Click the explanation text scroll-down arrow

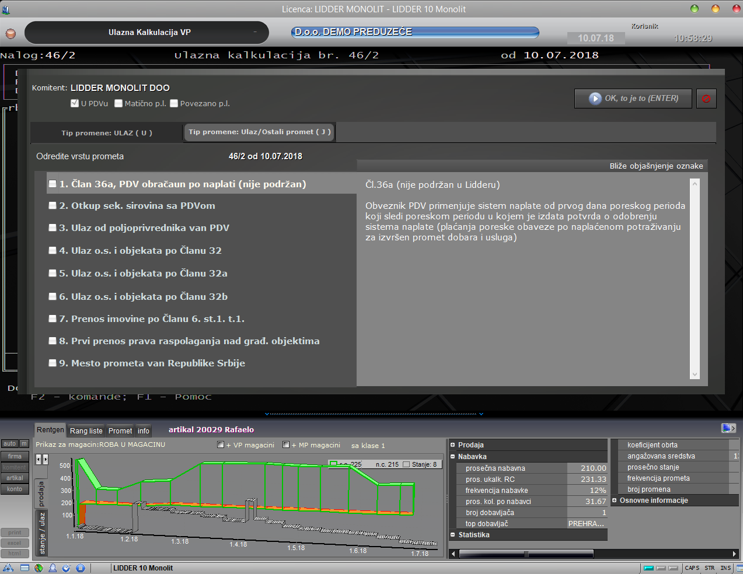click(x=695, y=374)
